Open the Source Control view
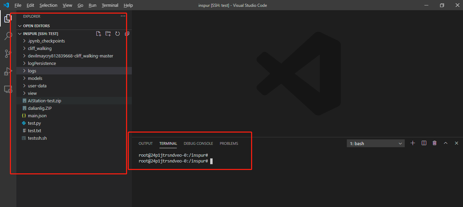 (8, 54)
